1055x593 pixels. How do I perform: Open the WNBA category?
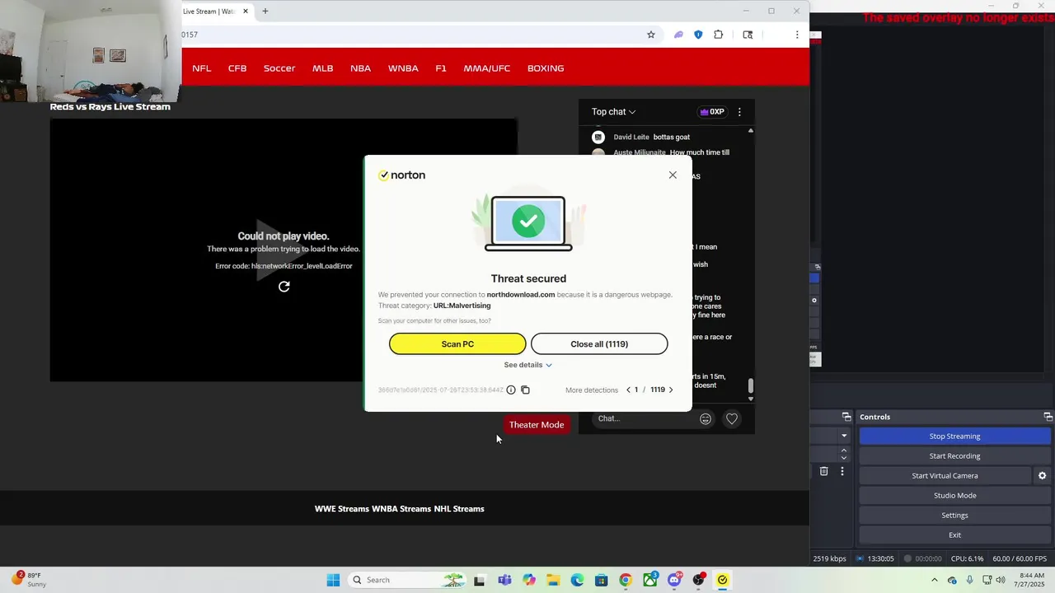coord(403,68)
